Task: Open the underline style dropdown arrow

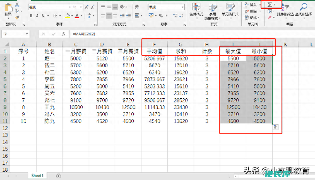Action: coord(48,15)
